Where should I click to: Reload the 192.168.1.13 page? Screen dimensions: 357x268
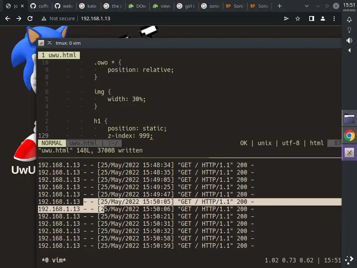[30, 18]
